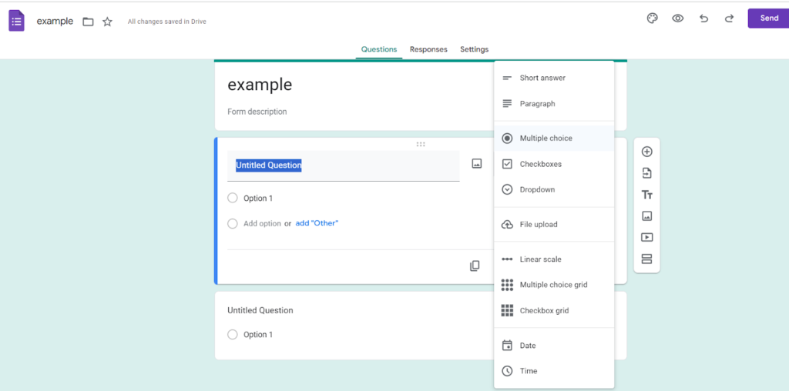789x391 pixels.
Task: Preview the form with eye icon
Action: tap(678, 18)
